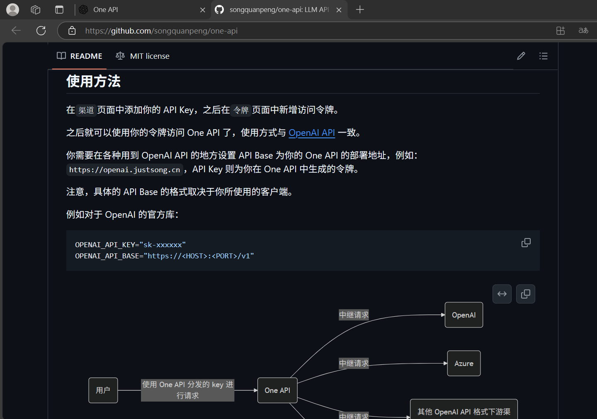The height and width of the screenshot is (419, 597).
Task: Select the 其他 OpenAI API 格式下游渠 node
Action: pos(464,410)
